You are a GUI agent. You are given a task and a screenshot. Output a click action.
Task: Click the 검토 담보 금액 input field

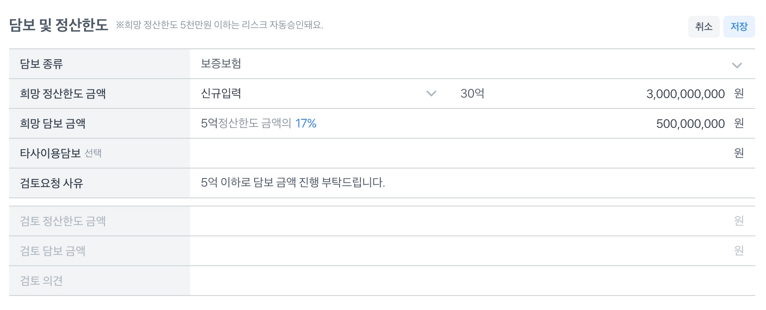[461, 251]
